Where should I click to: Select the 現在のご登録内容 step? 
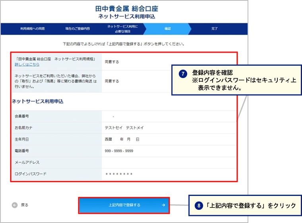point(77,29)
